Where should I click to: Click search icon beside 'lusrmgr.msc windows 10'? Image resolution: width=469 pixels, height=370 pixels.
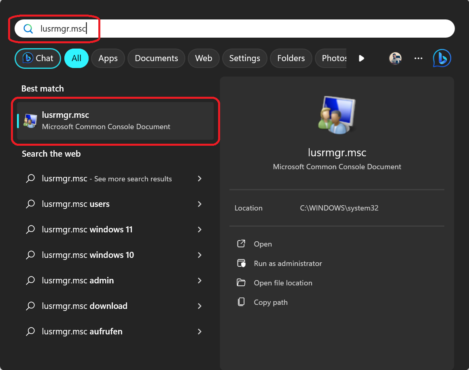(30, 255)
